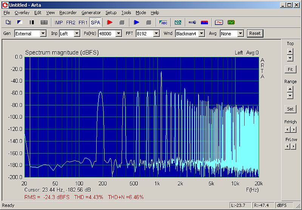This screenshot has width=302, height=210.
Task: Switch to FR2 measurement mode
Action: (x=71, y=23)
